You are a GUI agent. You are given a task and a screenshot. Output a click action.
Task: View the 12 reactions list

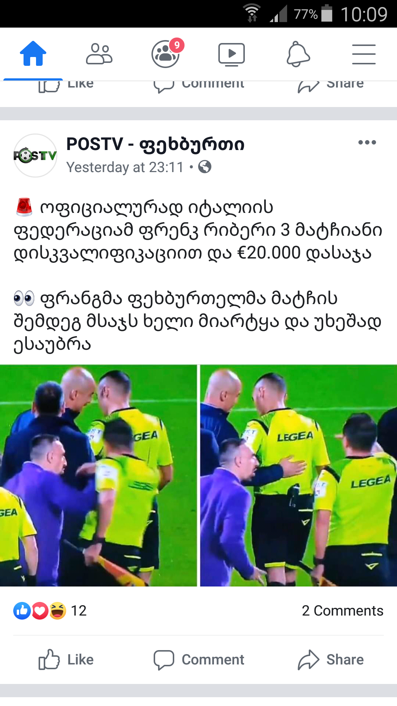tap(50, 611)
